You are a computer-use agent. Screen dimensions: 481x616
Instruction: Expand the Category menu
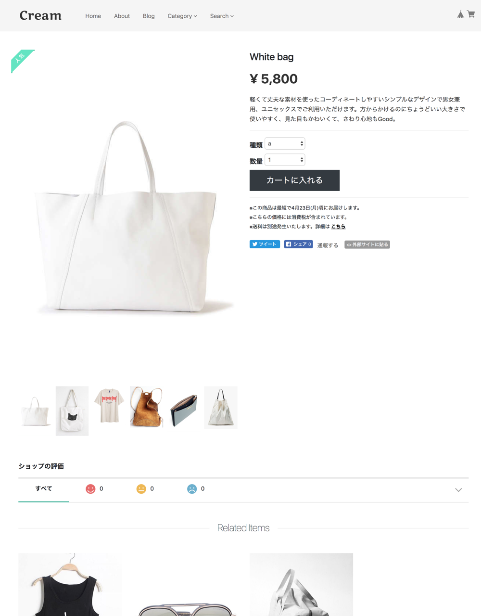[x=182, y=16]
